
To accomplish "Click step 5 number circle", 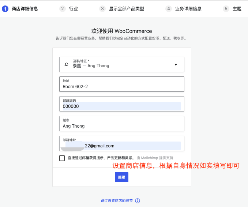I will click(226, 9).
